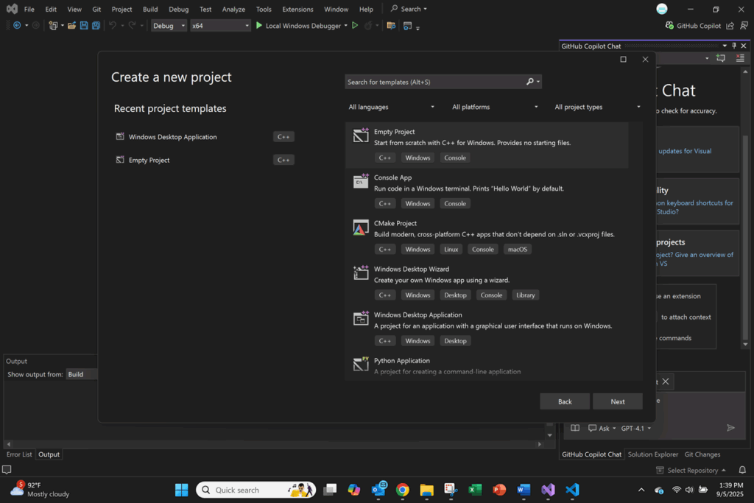Switch to the Solution Explorer tab

[652, 454]
